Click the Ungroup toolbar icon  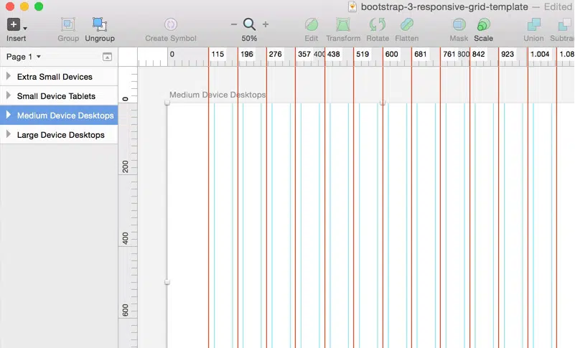pyautogui.click(x=100, y=25)
